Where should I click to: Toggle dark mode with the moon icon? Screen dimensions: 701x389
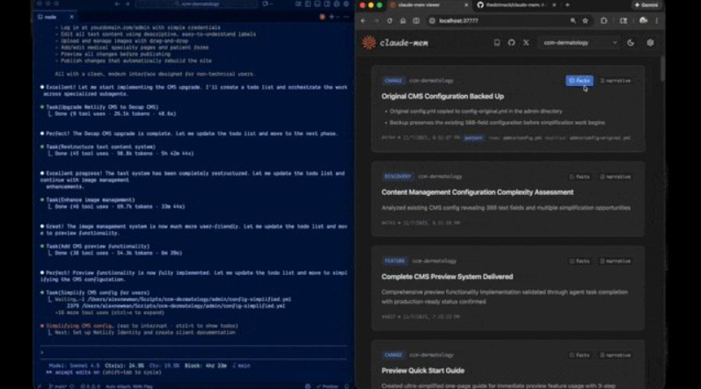pyautogui.click(x=631, y=43)
